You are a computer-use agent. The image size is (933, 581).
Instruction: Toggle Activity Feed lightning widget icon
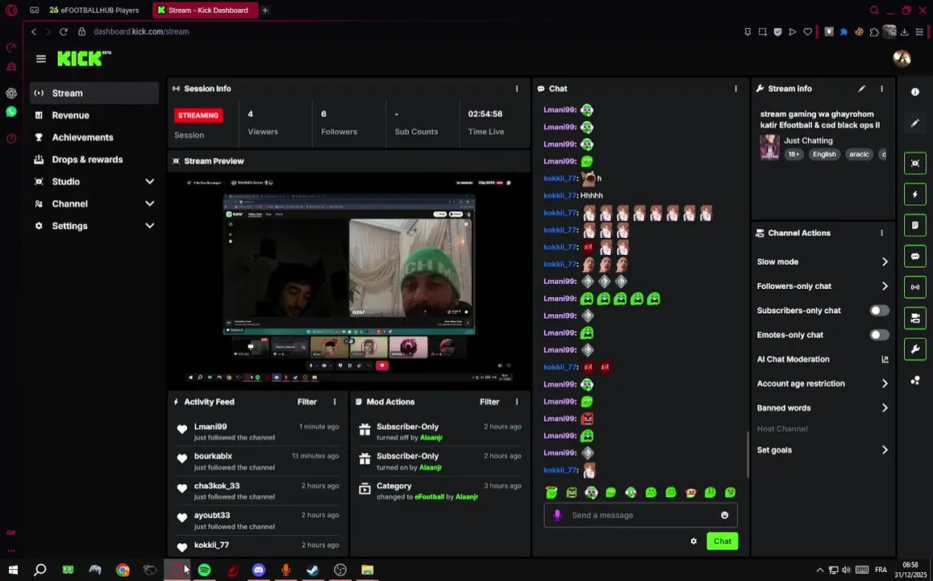[915, 194]
